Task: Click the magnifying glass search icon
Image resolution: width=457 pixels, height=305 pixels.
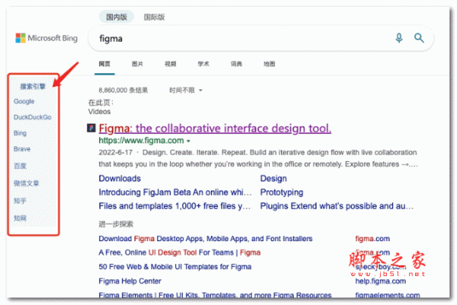Action: point(419,38)
